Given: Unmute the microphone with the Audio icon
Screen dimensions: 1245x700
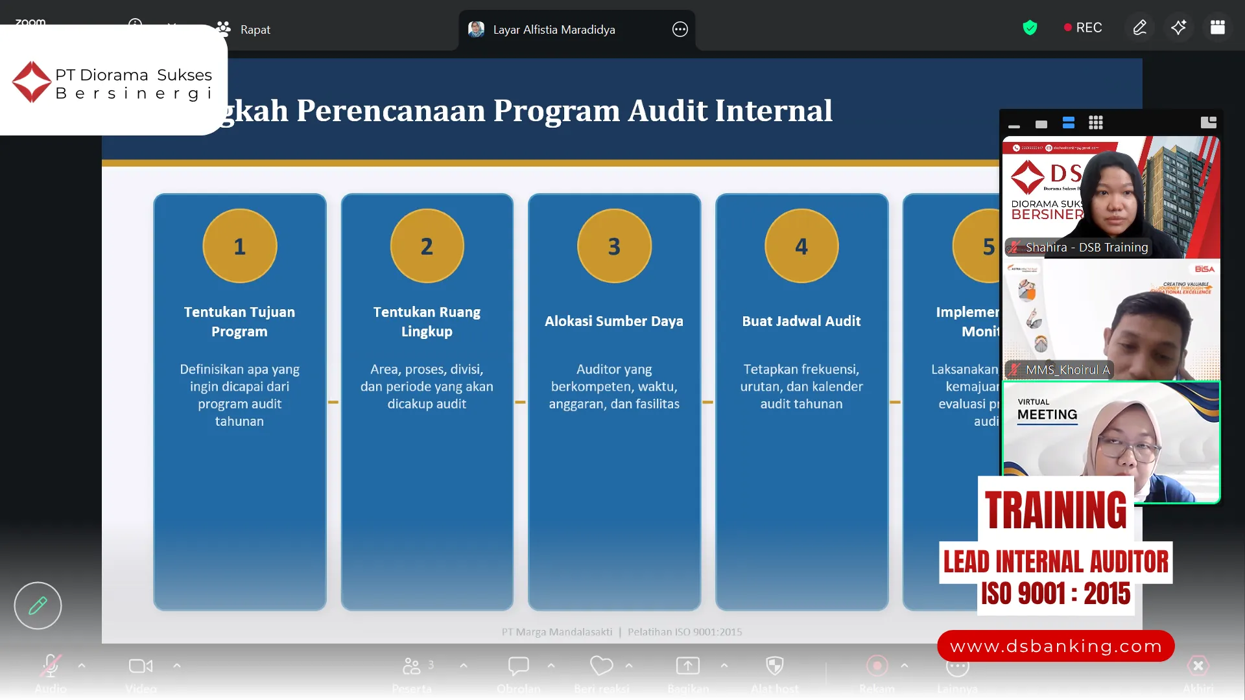Looking at the screenshot, I should [51, 666].
